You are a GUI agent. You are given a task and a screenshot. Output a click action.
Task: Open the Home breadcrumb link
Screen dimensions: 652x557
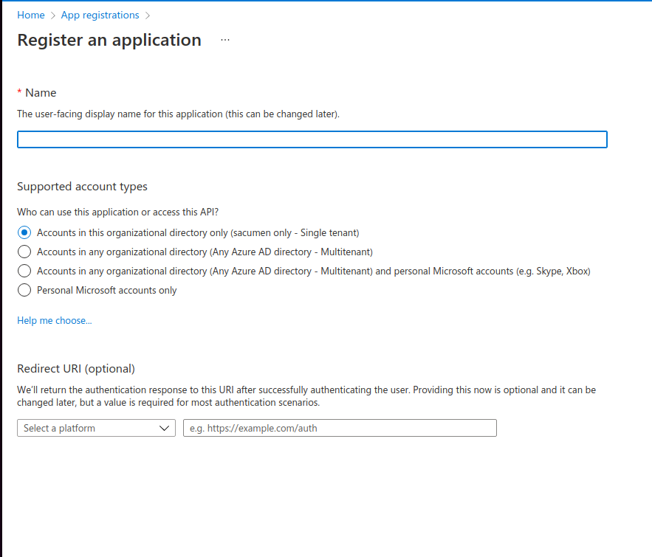[31, 15]
